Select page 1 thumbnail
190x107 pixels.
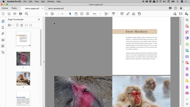pos(23,39)
